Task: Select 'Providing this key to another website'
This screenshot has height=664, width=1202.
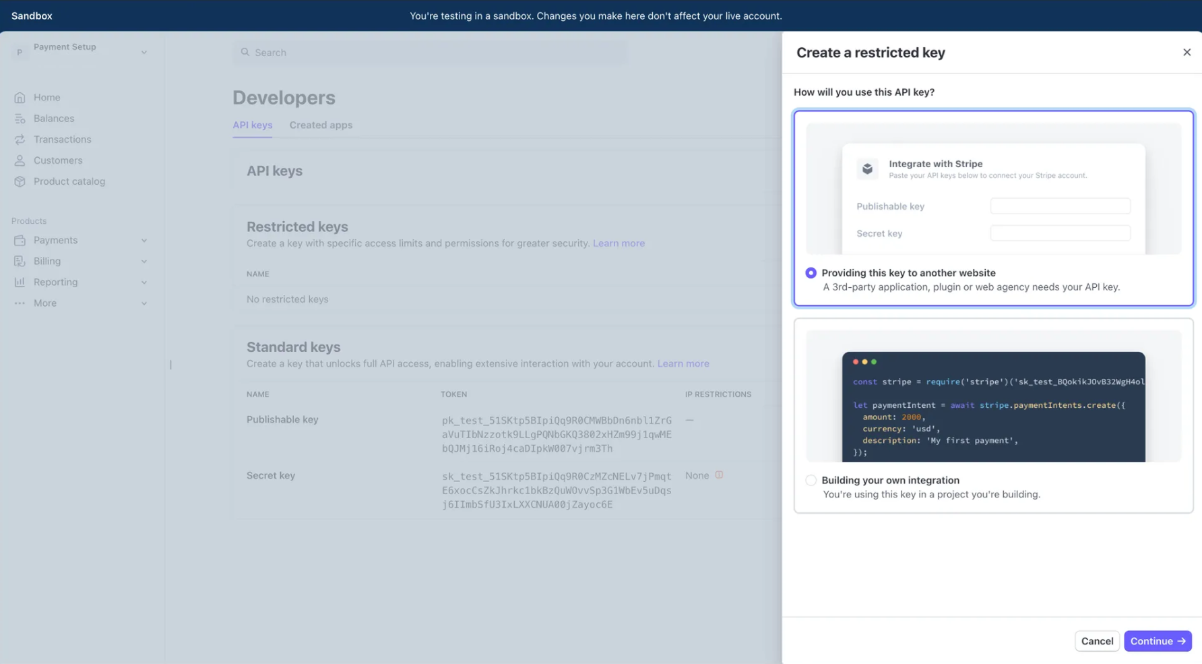Action: coord(811,273)
